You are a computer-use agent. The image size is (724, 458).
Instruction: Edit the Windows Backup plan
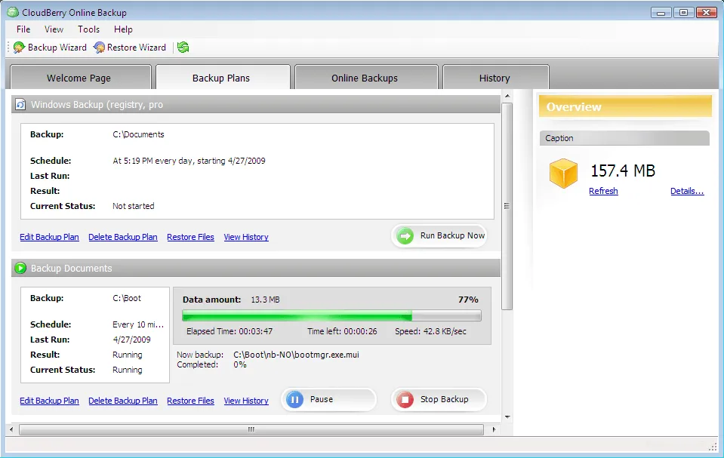point(49,236)
